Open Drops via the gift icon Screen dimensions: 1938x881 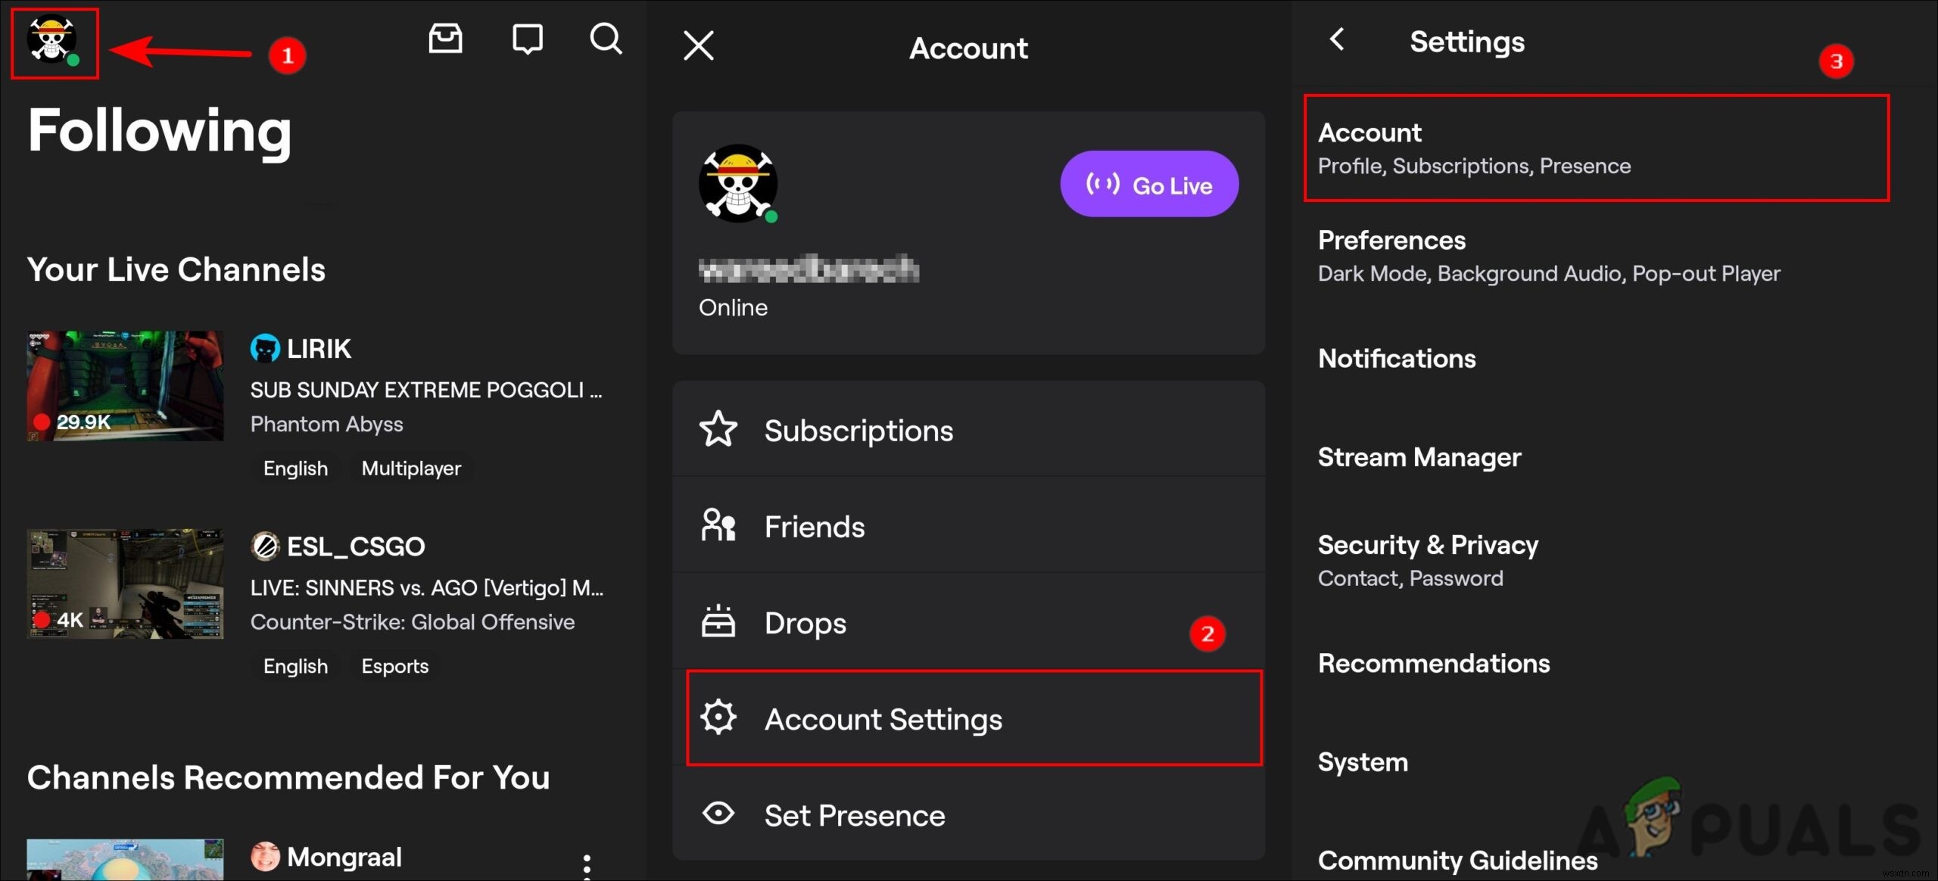[718, 621]
